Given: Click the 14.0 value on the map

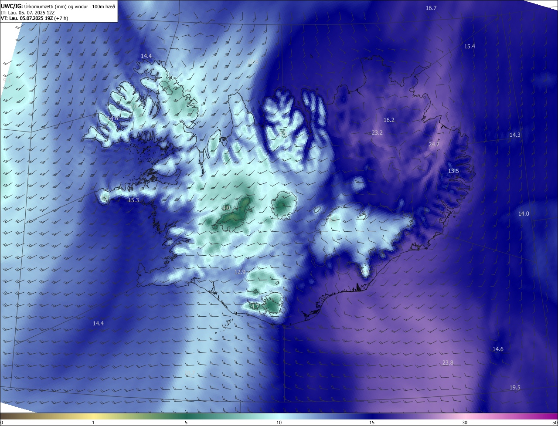Looking at the screenshot, I should (x=524, y=213).
